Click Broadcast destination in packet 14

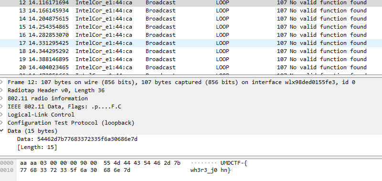click(160, 19)
